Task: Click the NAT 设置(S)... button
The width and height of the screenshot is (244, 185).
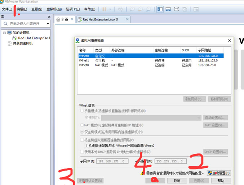Action: point(216,125)
